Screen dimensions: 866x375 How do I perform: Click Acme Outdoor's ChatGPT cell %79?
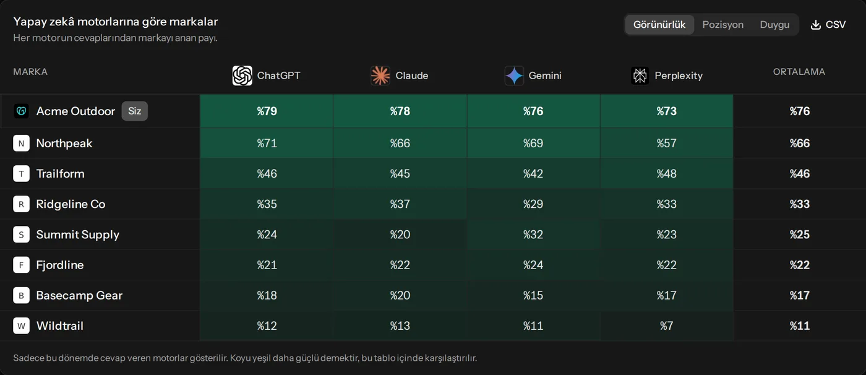[x=267, y=111]
